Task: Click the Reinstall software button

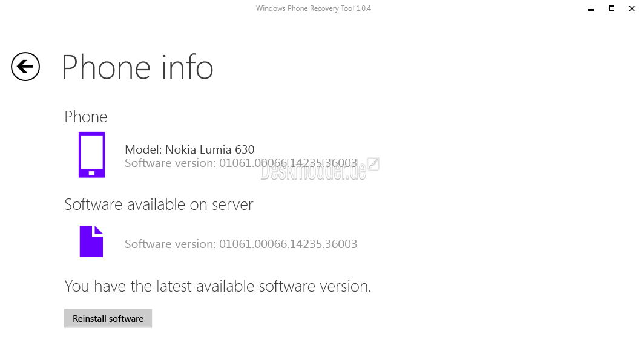Action: [108, 318]
